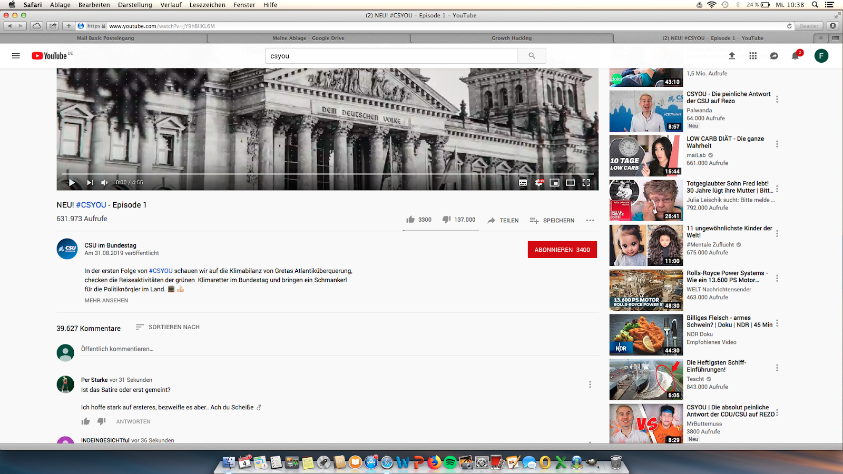Expand description with MEHR ANSEHEN

coord(106,300)
